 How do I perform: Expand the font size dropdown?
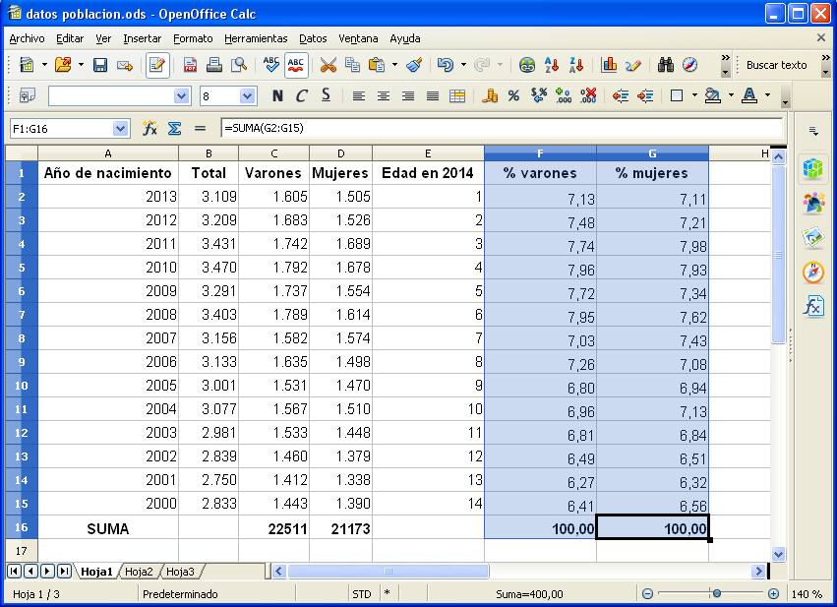point(248,95)
